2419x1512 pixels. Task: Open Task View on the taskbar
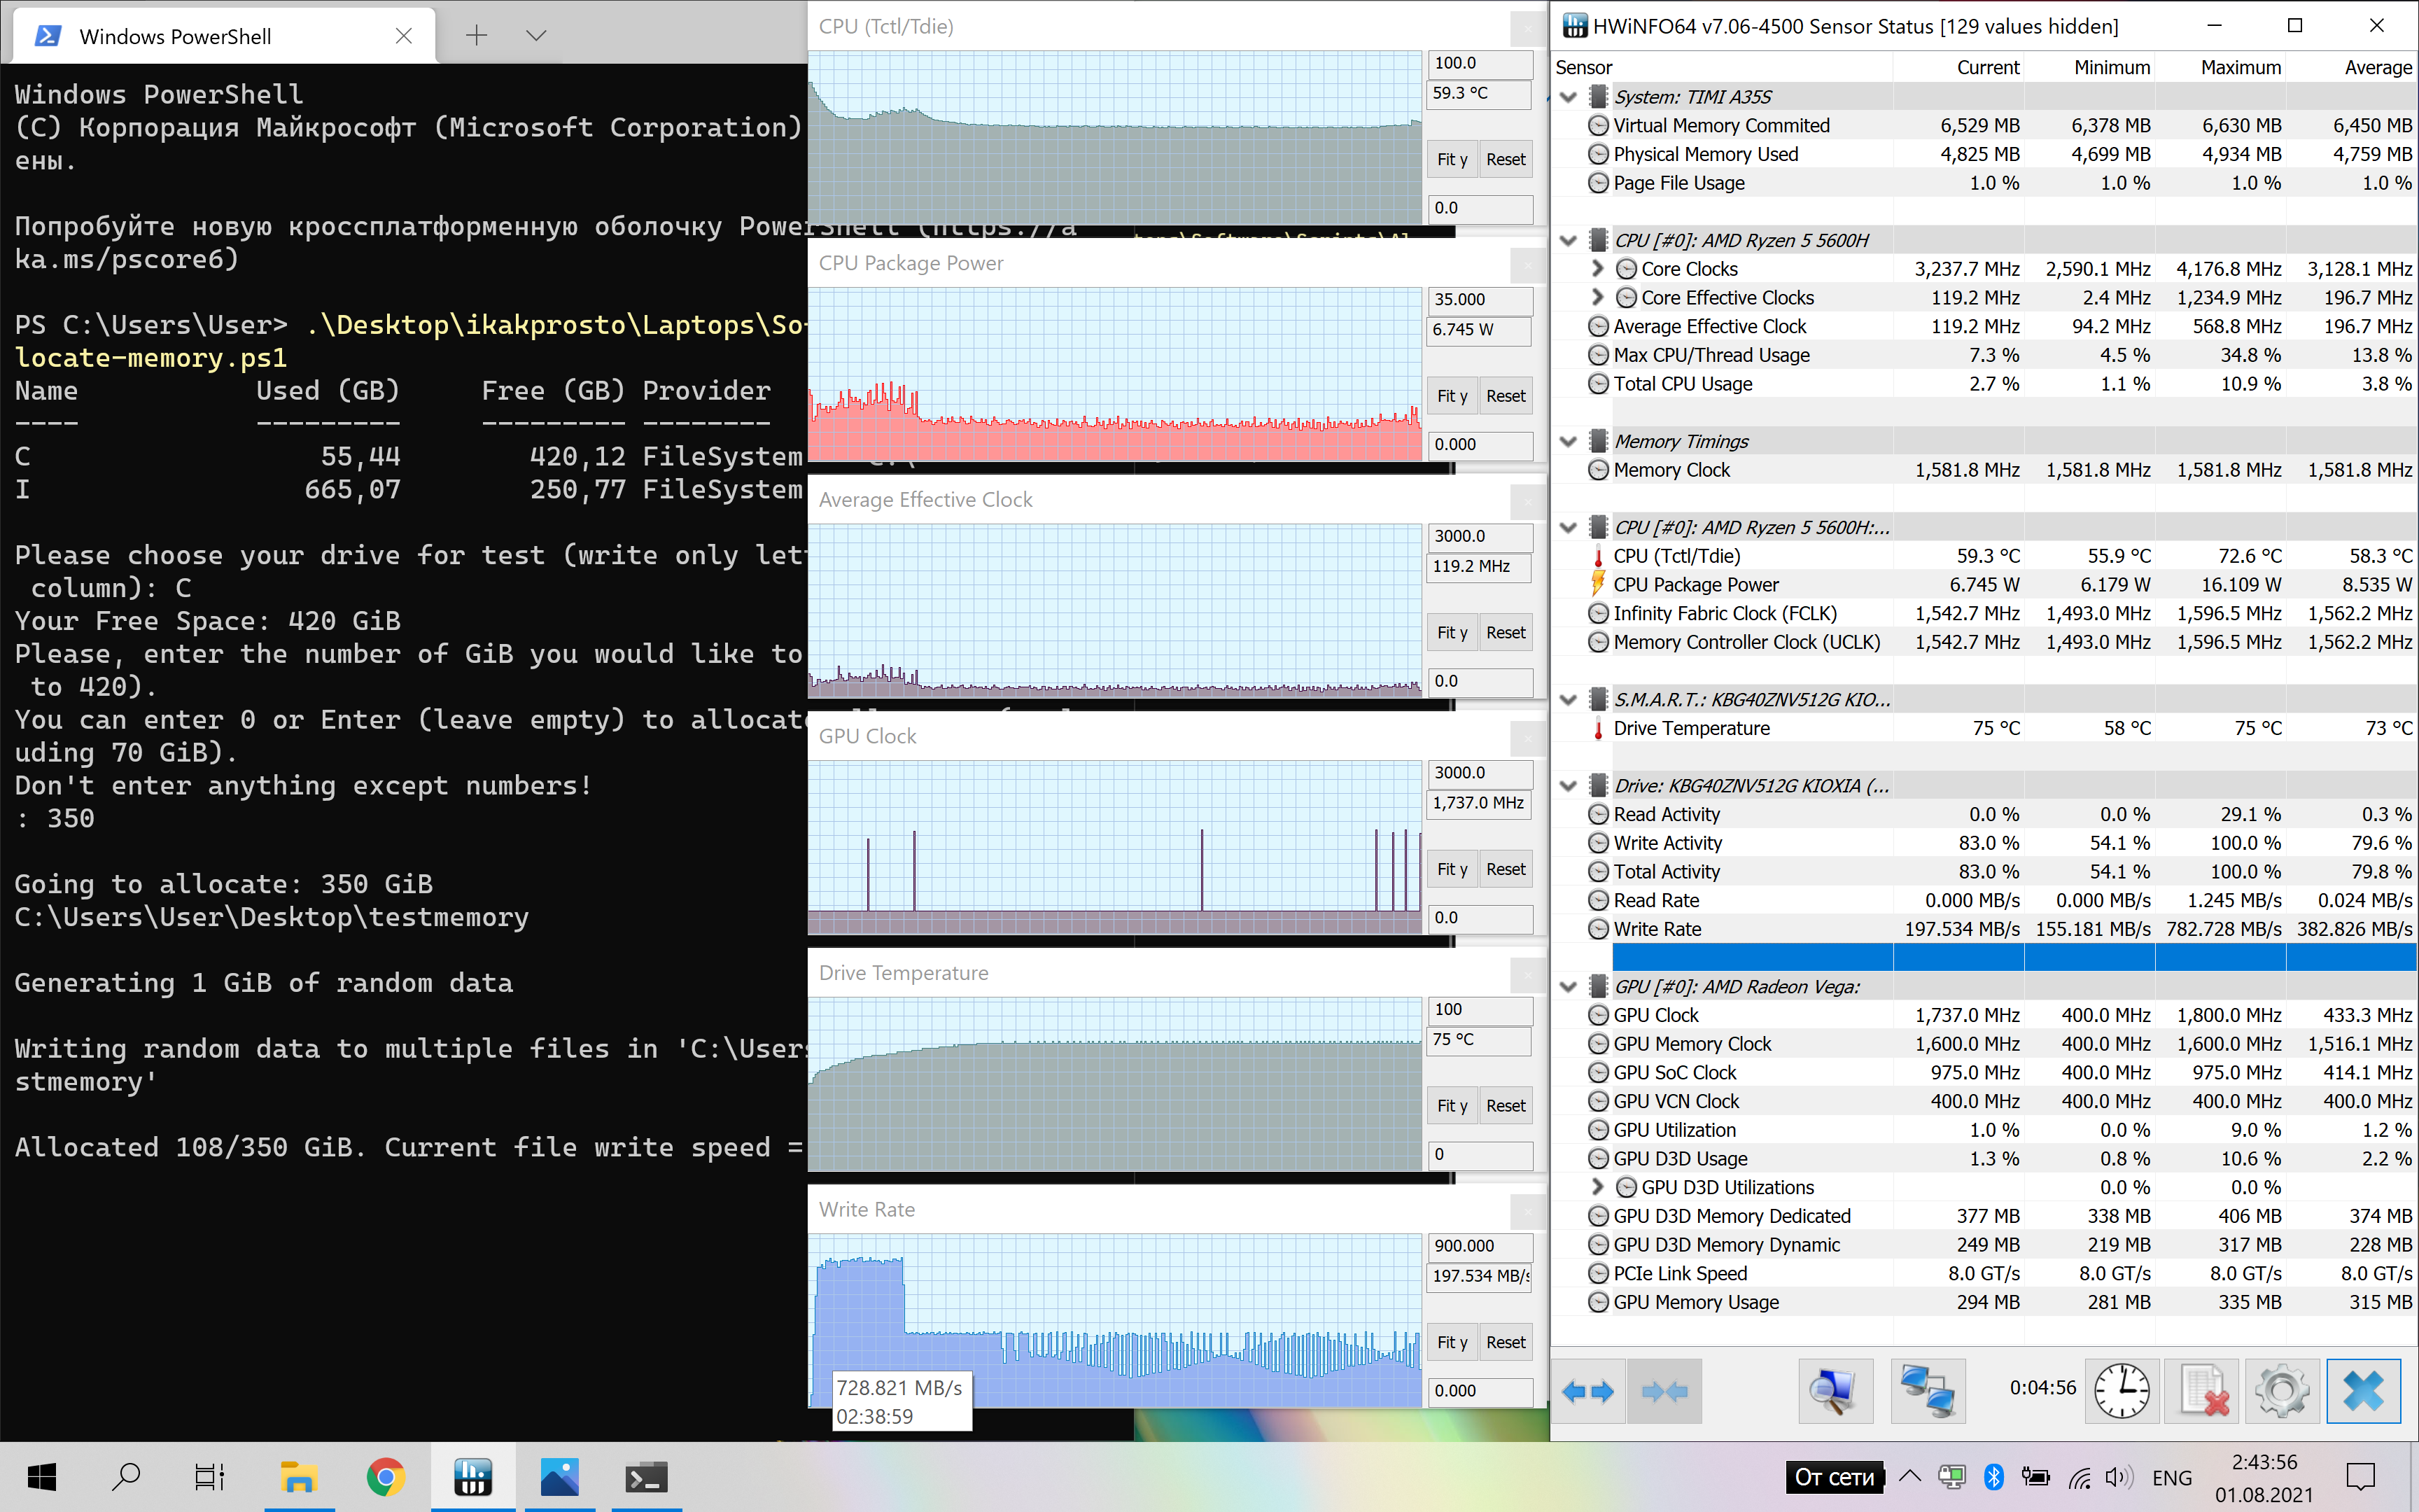point(210,1477)
